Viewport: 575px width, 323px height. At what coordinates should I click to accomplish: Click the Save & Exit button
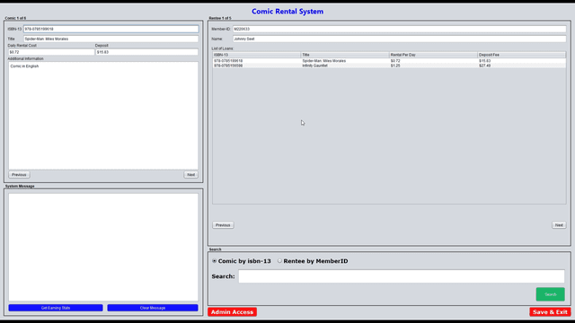[x=550, y=312]
